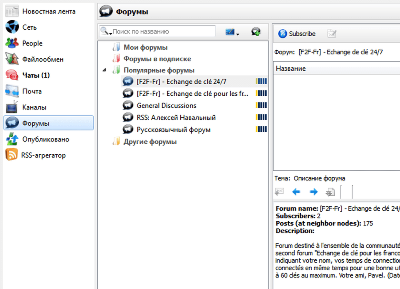Click popularity bar of General Discussions

coord(261,106)
